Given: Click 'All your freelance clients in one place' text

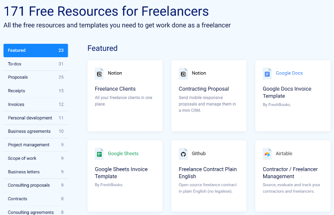Looking at the screenshot, I should click(124, 101).
